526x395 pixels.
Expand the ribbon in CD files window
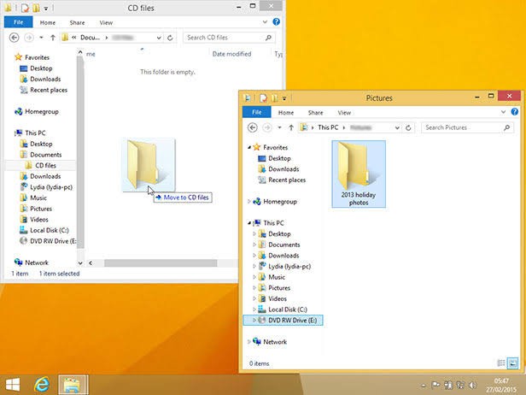(x=265, y=22)
